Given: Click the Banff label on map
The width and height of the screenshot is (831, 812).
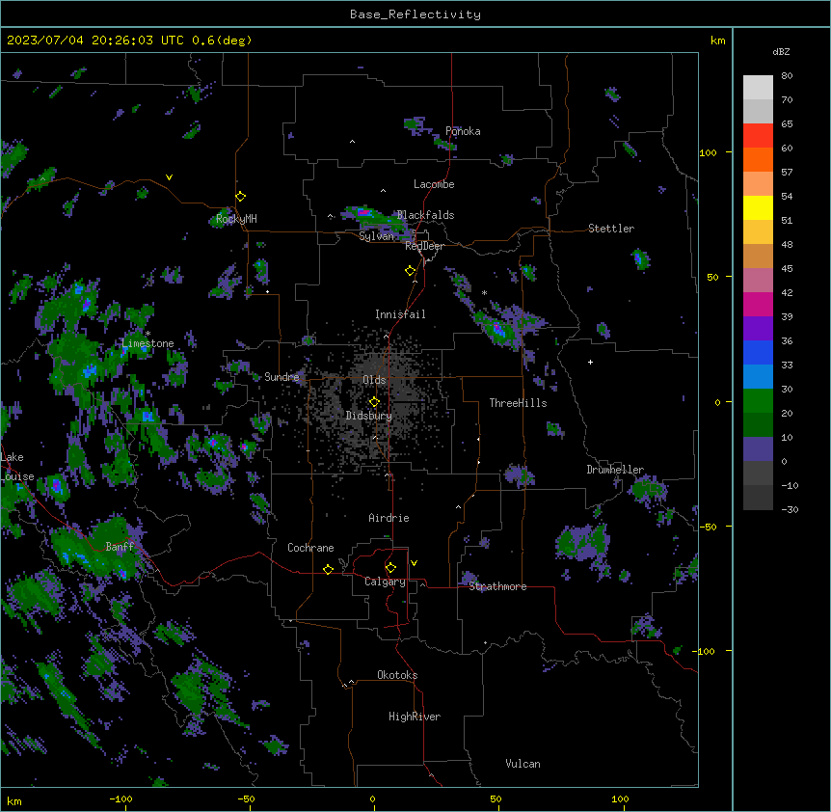Looking at the screenshot, I should [120, 547].
